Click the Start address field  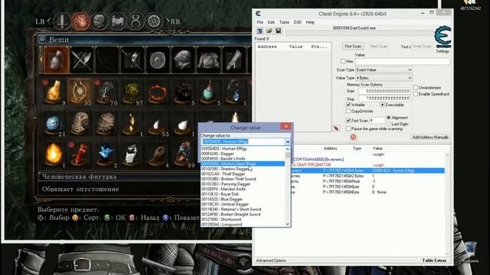point(384,91)
